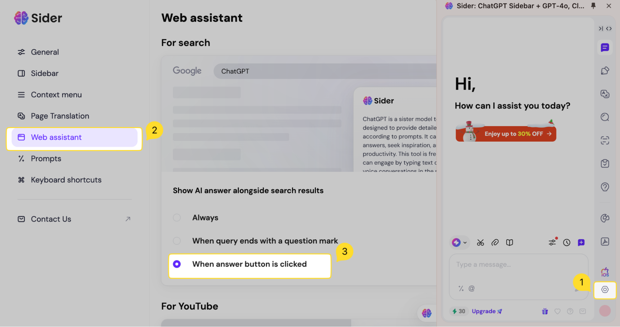Select the Always radio option
Screen dimensions: 620x327
(177, 218)
